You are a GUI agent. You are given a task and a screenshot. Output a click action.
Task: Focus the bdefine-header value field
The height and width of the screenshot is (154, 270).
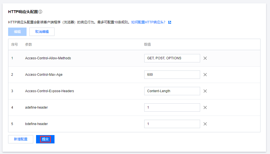pyautogui.click(x=172, y=124)
